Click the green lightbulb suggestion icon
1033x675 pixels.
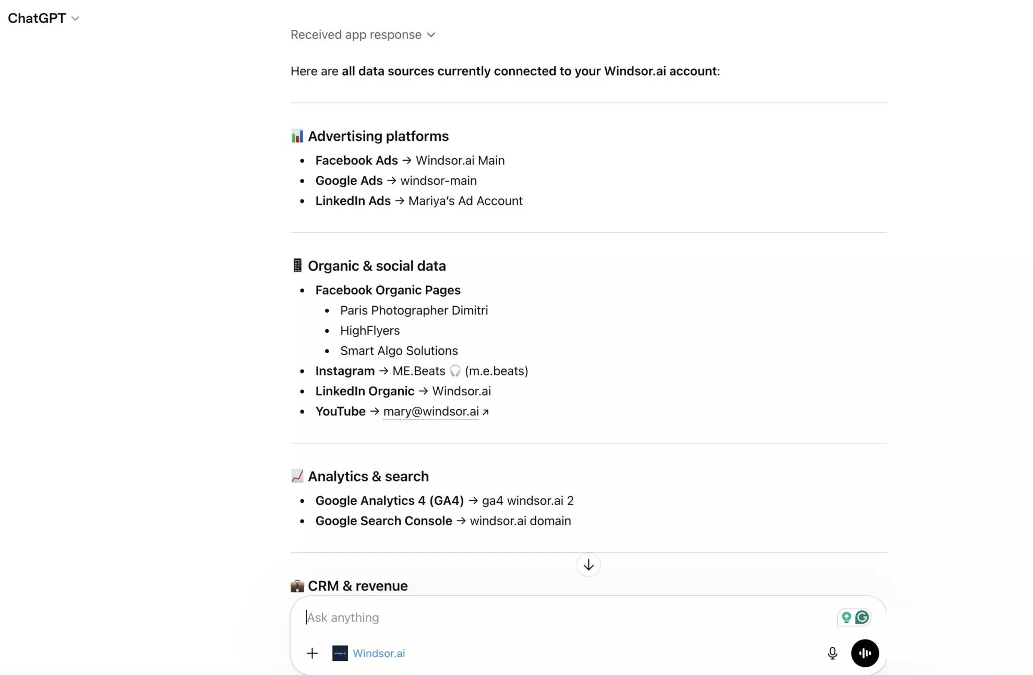point(846,618)
